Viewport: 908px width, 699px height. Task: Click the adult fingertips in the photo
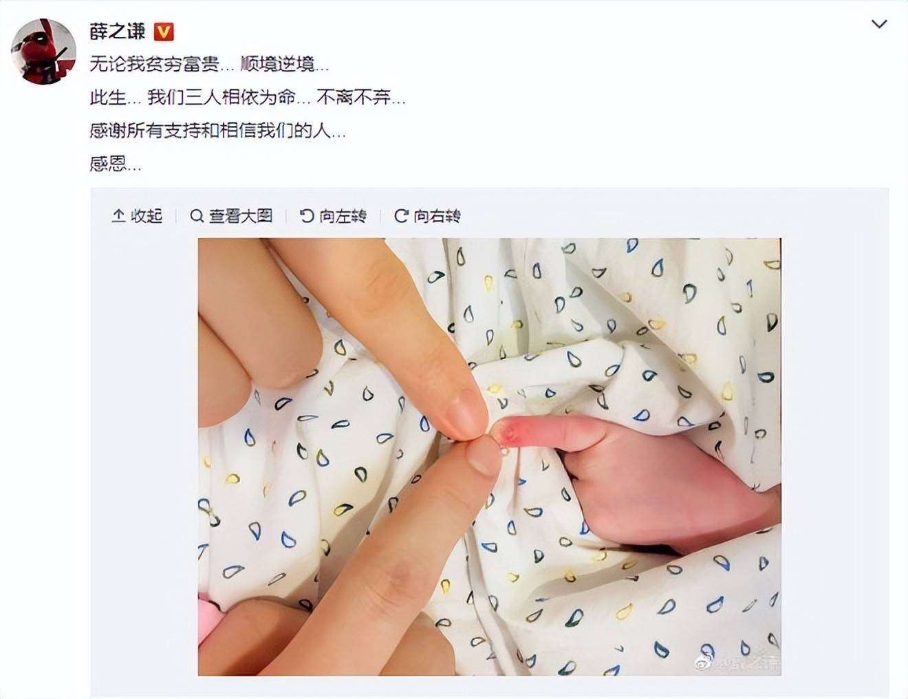tap(476, 432)
